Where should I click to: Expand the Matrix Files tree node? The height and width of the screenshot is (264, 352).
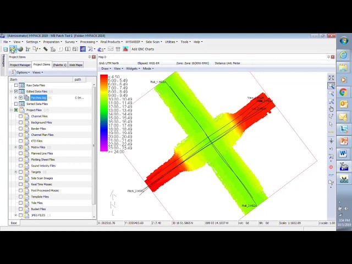[x=16, y=147]
